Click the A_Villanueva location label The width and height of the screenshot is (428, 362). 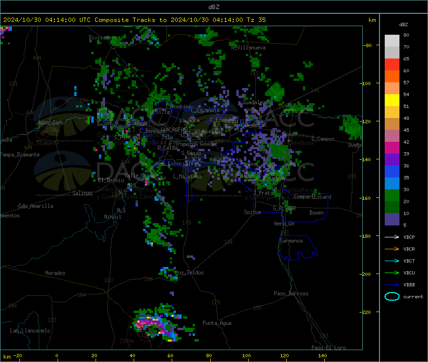pyautogui.click(x=248, y=48)
